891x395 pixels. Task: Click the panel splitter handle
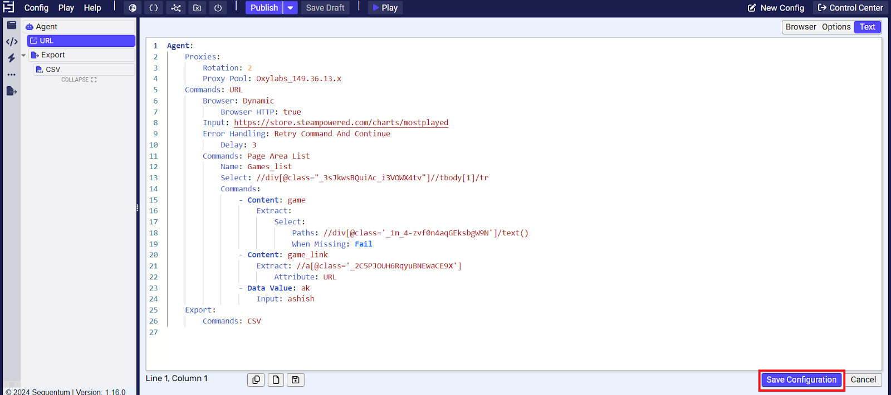[x=138, y=208]
